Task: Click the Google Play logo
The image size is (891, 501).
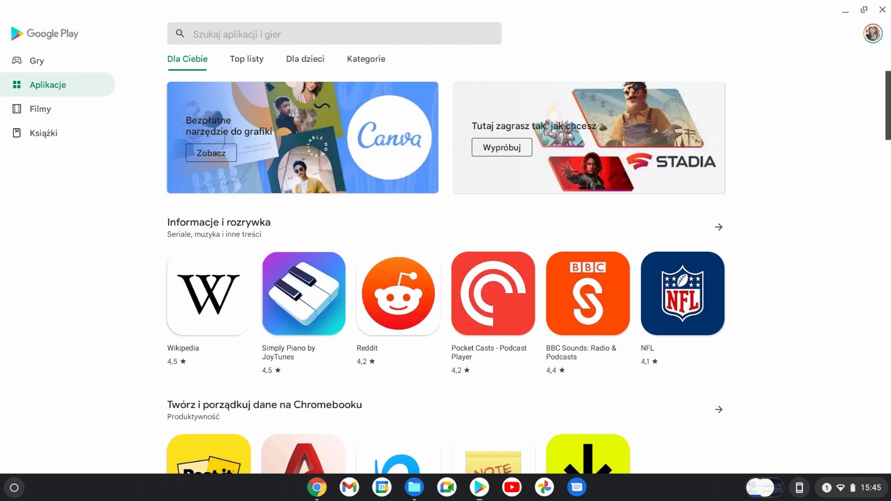Action: pos(45,33)
